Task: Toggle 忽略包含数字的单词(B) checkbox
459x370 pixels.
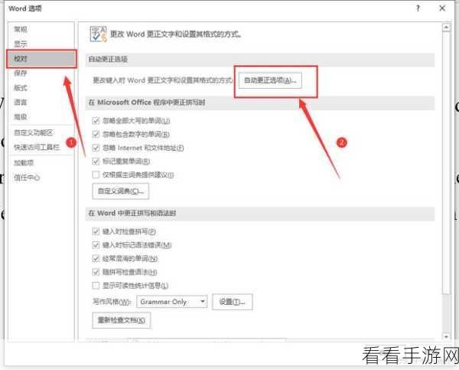Action: point(96,134)
